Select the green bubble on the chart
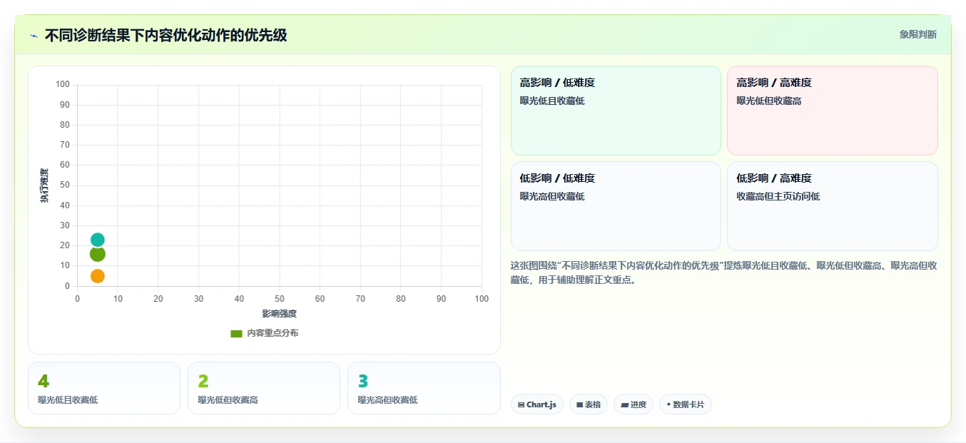The width and height of the screenshot is (966, 443). (98, 254)
